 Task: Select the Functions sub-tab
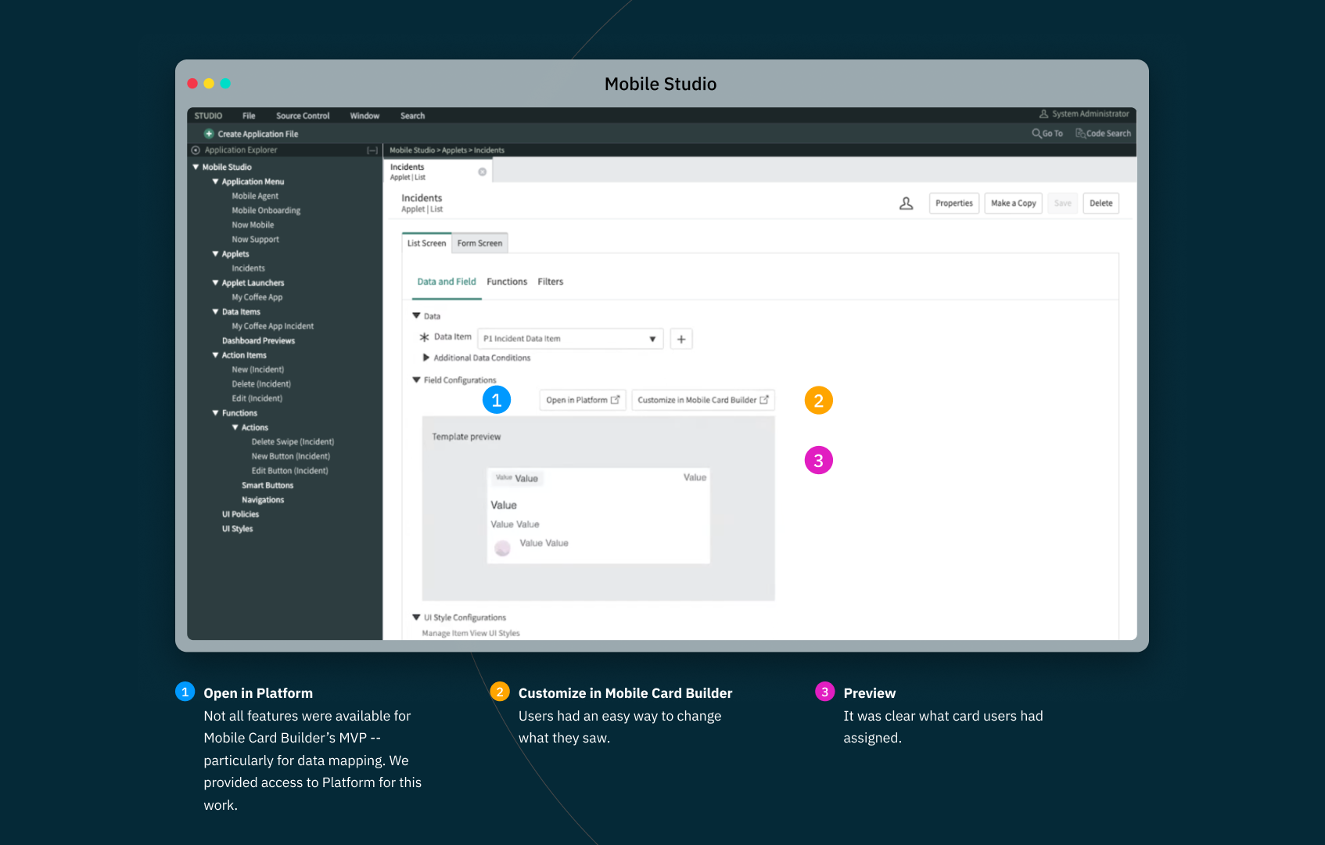tap(507, 282)
